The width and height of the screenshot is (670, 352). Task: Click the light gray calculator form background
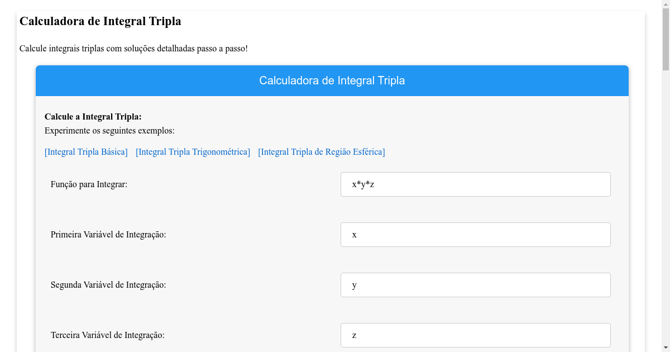coord(223,210)
